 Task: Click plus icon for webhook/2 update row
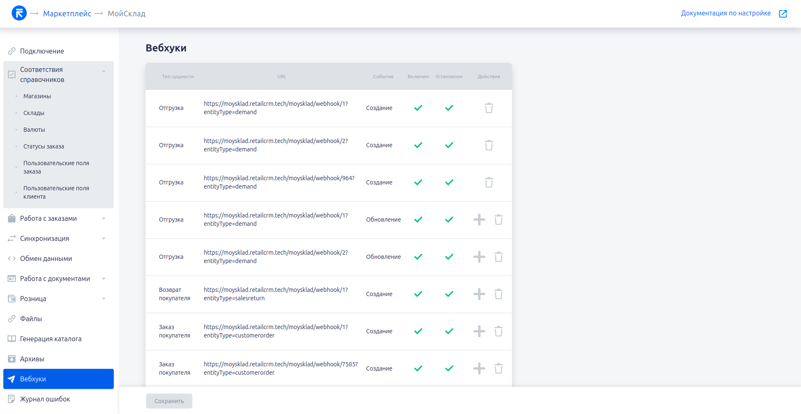[479, 257]
